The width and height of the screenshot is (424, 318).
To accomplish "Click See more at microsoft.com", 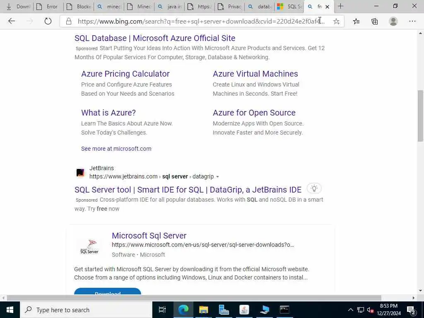I will (x=116, y=149).
